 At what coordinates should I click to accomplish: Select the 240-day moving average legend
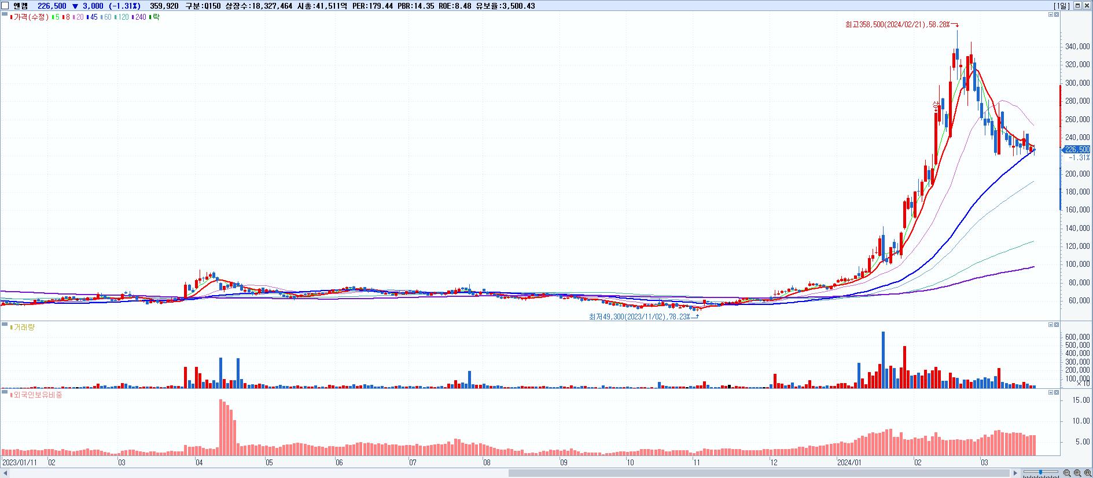click(139, 17)
